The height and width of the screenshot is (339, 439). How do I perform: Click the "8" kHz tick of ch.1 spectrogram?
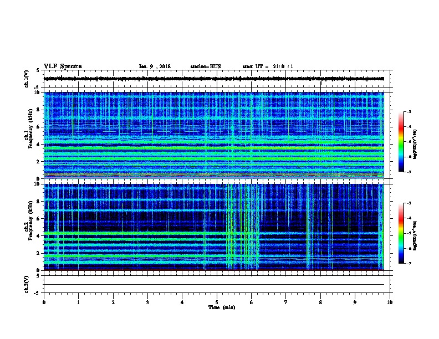[38, 110]
